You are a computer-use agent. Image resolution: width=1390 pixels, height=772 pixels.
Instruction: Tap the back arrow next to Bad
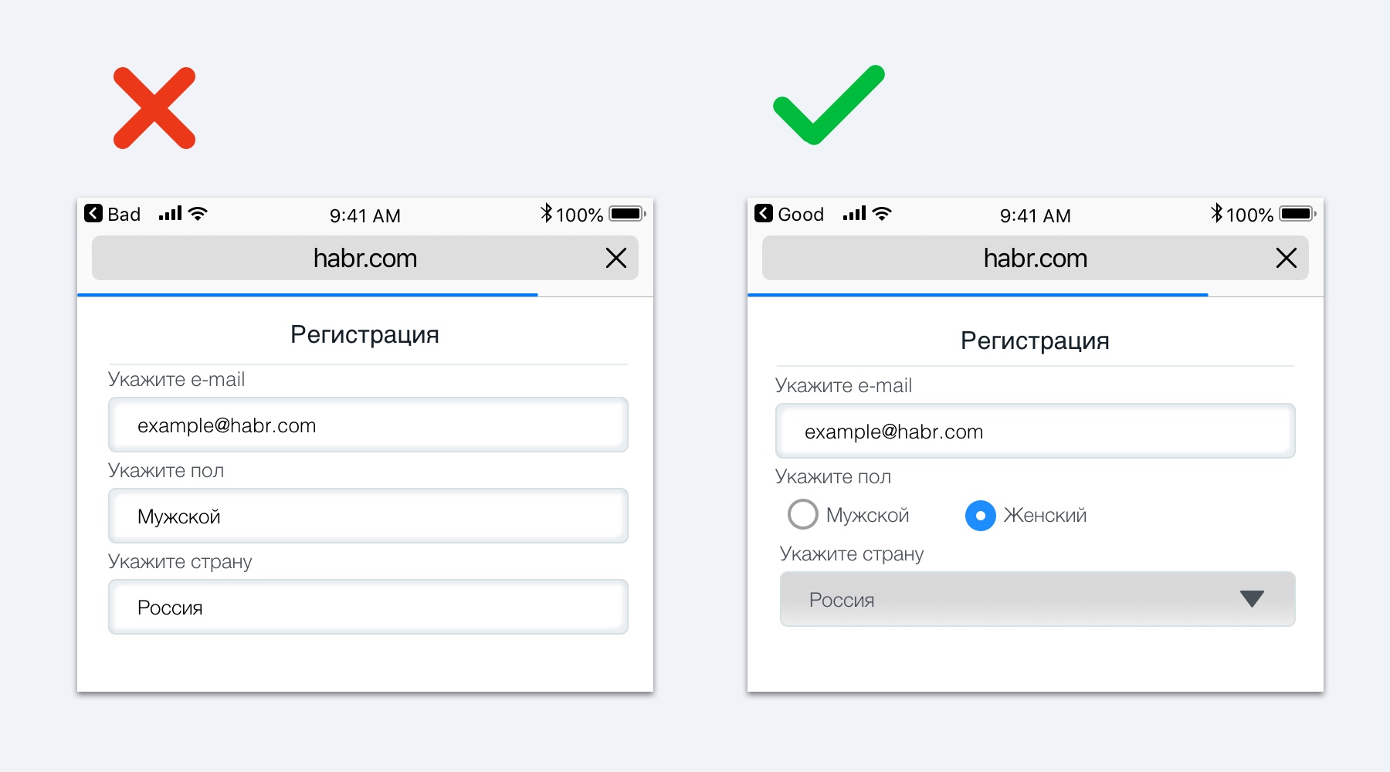(93, 214)
